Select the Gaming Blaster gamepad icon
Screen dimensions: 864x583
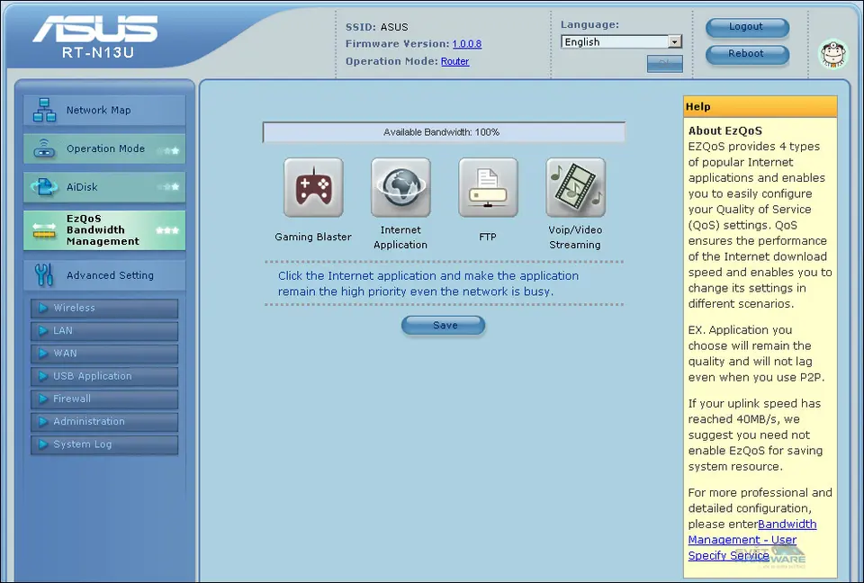coord(313,187)
